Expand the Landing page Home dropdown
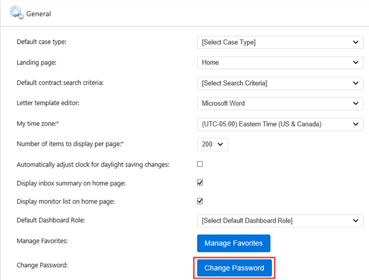The height and width of the screenshot is (280, 369). point(280,63)
